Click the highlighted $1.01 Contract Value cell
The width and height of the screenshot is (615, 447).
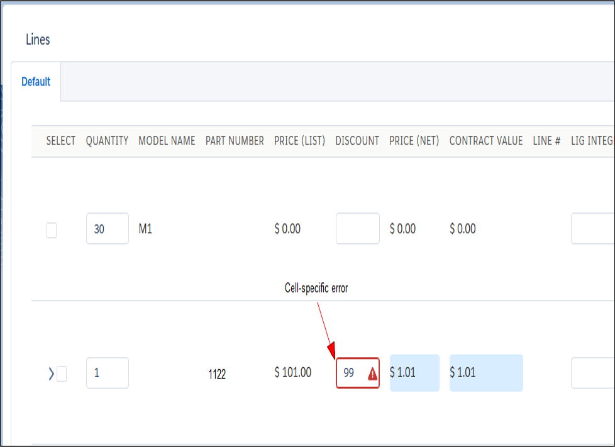click(485, 373)
